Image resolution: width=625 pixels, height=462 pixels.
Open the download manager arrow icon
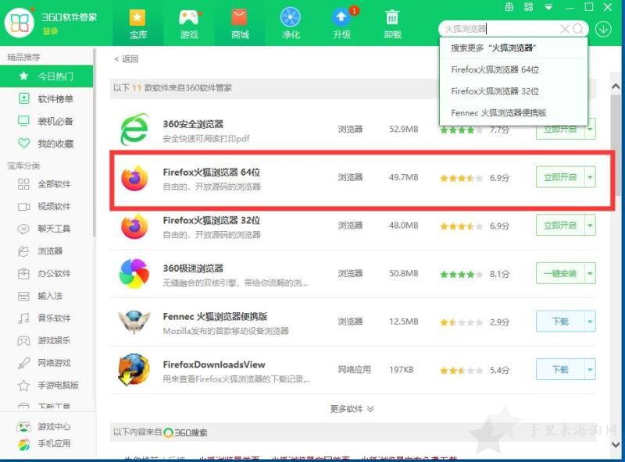[603, 29]
